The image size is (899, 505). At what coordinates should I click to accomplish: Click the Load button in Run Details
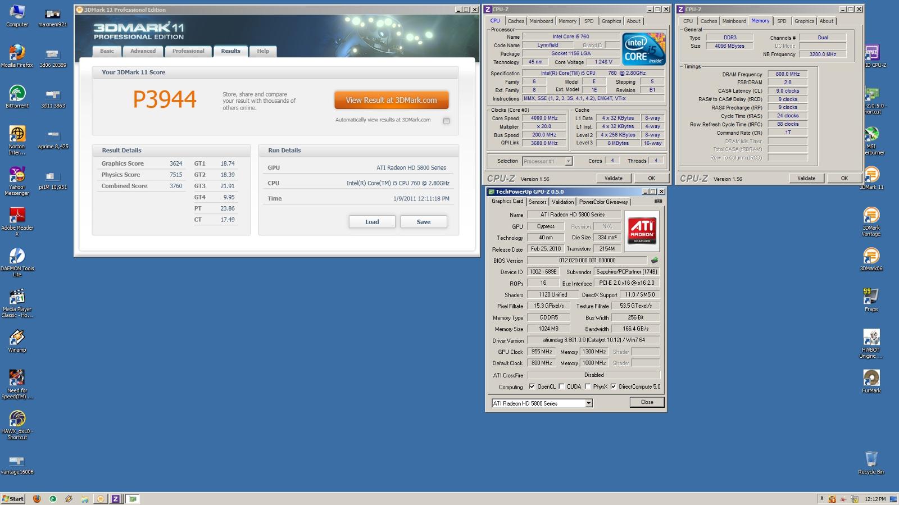tap(372, 222)
